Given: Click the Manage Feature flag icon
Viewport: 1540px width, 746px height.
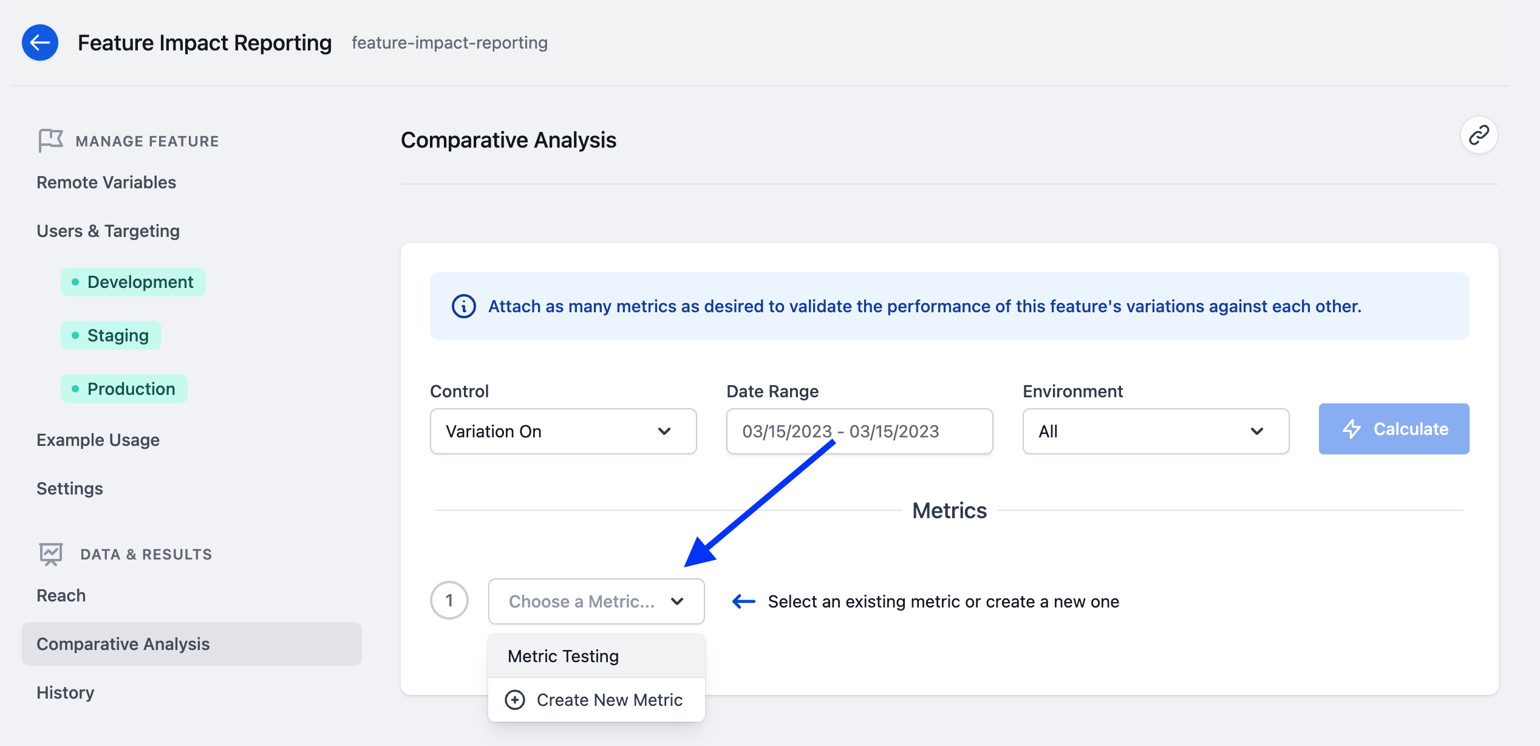Looking at the screenshot, I should (x=50, y=140).
